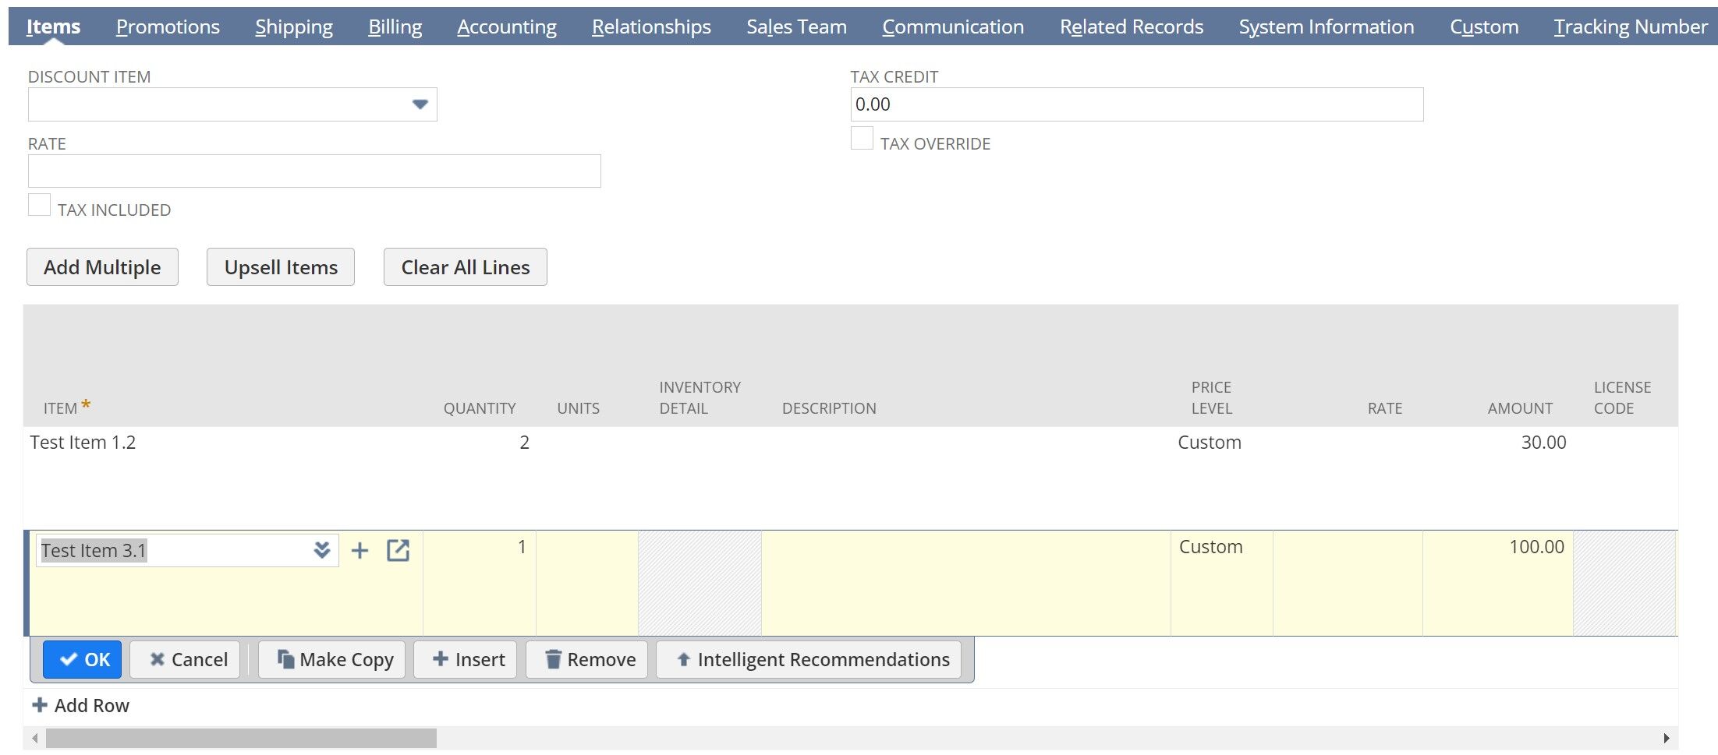Click the Clear All Lines button
This screenshot has height=755, width=1718.
(x=465, y=266)
